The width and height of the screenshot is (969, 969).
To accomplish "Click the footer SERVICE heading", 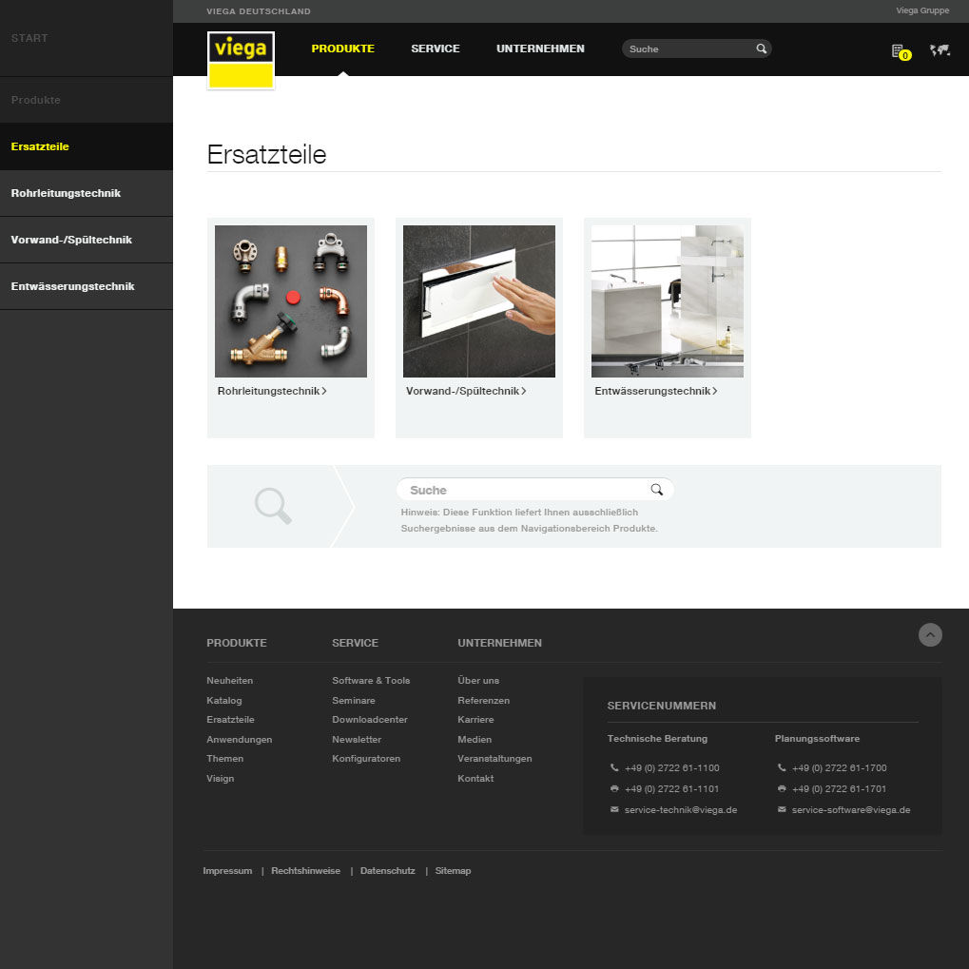I will (x=355, y=643).
